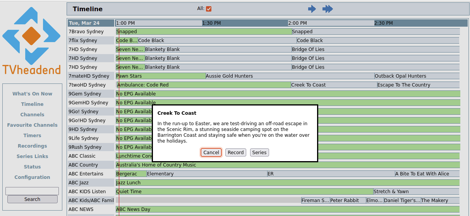Jump ahead with the double arrow icon

coord(328,9)
